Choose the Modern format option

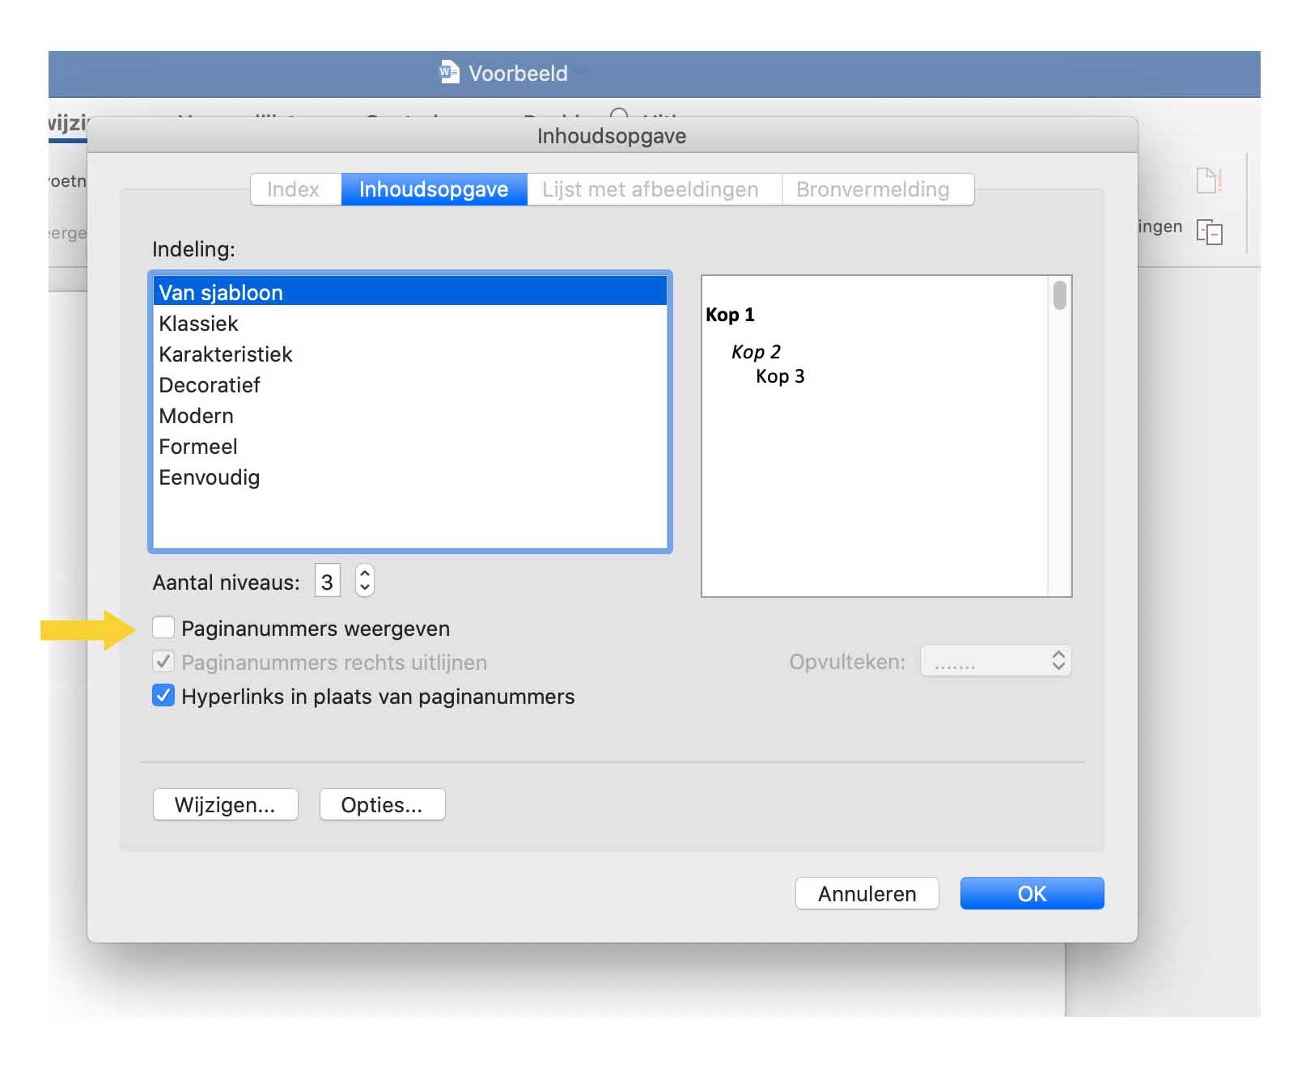click(x=197, y=416)
